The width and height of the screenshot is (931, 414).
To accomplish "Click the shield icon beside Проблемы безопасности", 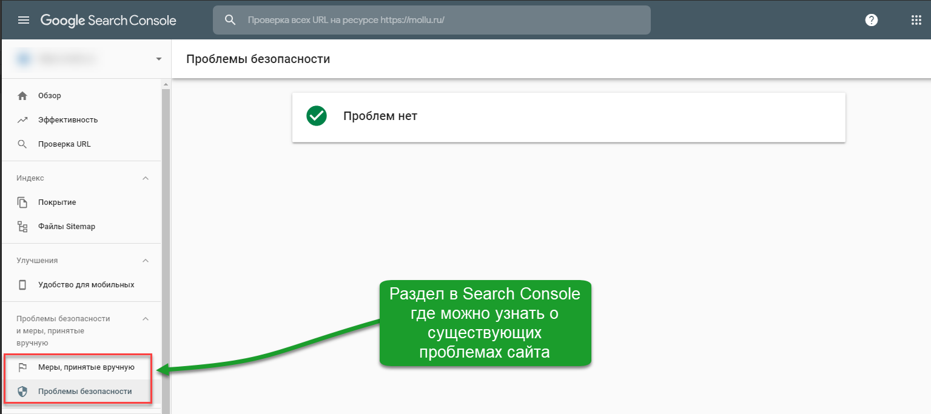I will [x=22, y=392].
